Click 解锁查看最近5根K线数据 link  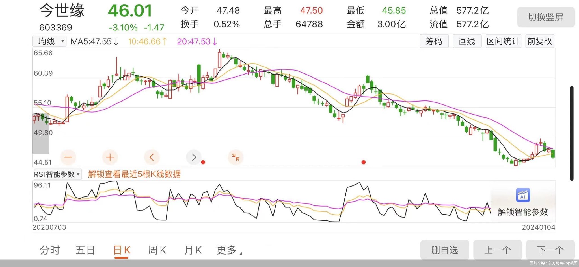pos(134,174)
